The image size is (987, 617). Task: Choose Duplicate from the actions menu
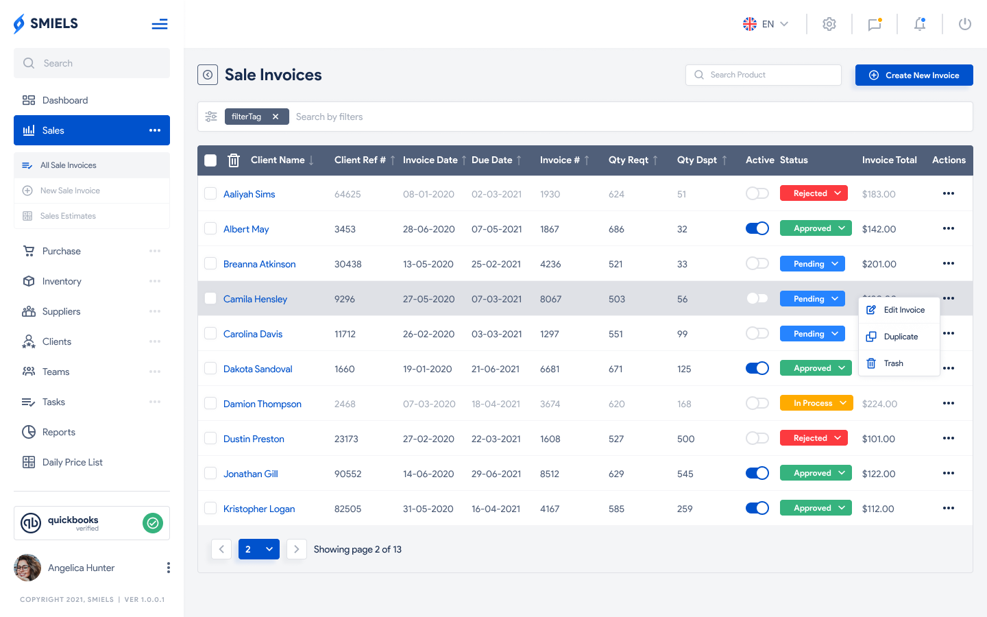coord(900,337)
